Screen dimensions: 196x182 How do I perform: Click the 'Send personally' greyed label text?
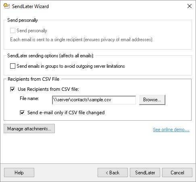(x=32, y=31)
